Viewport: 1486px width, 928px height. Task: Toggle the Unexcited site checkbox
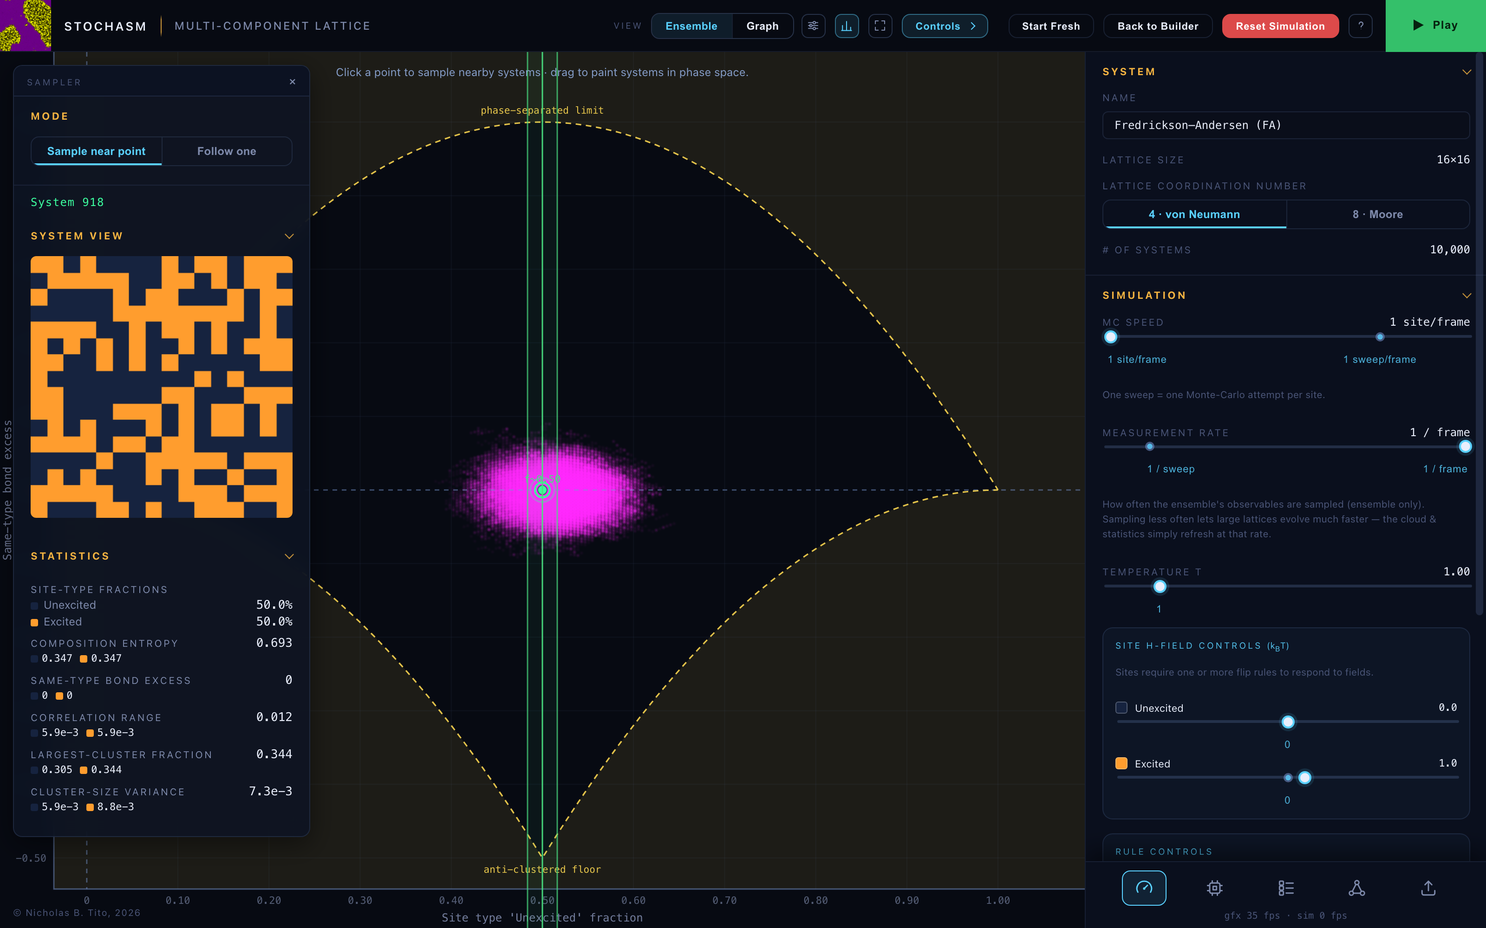1121,708
